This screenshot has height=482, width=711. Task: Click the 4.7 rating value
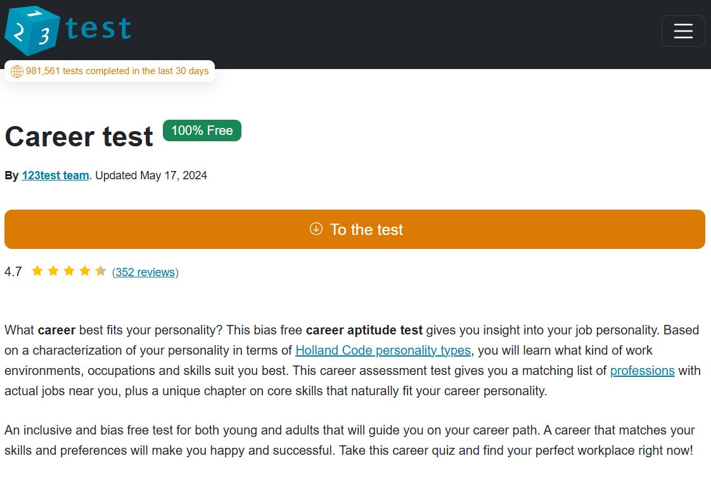click(13, 271)
